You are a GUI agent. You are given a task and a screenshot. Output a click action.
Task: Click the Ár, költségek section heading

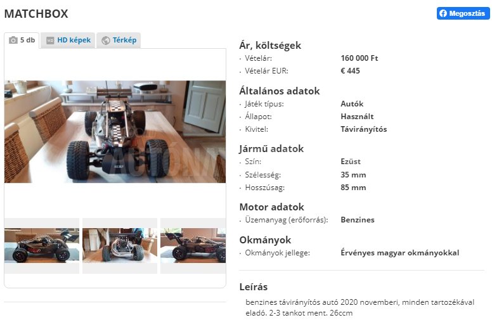click(x=270, y=46)
